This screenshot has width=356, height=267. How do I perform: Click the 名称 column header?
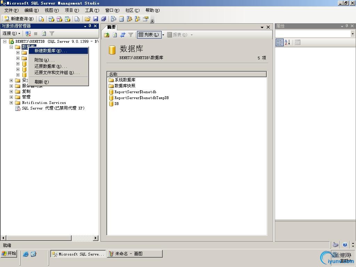[x=187, y=74]
